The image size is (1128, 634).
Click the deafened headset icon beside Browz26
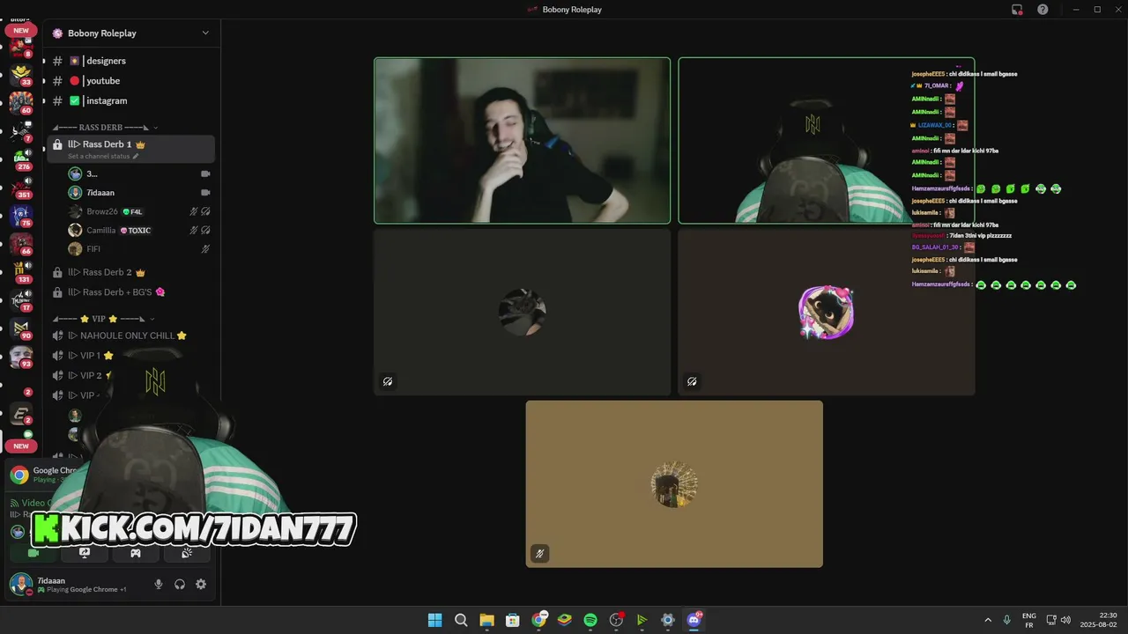tap(205, 211)
